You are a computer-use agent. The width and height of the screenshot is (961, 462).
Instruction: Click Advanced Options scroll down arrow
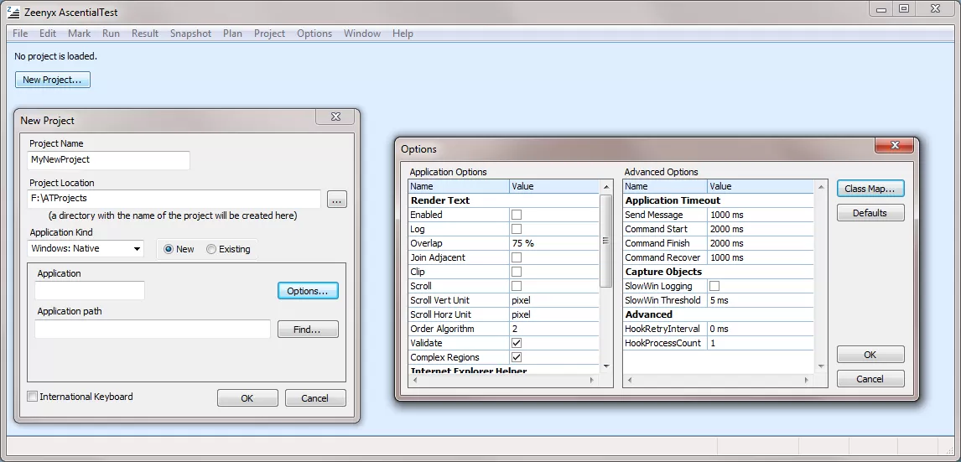click(821, 366)
